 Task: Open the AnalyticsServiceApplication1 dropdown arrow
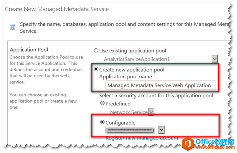[x=214, y=59]
